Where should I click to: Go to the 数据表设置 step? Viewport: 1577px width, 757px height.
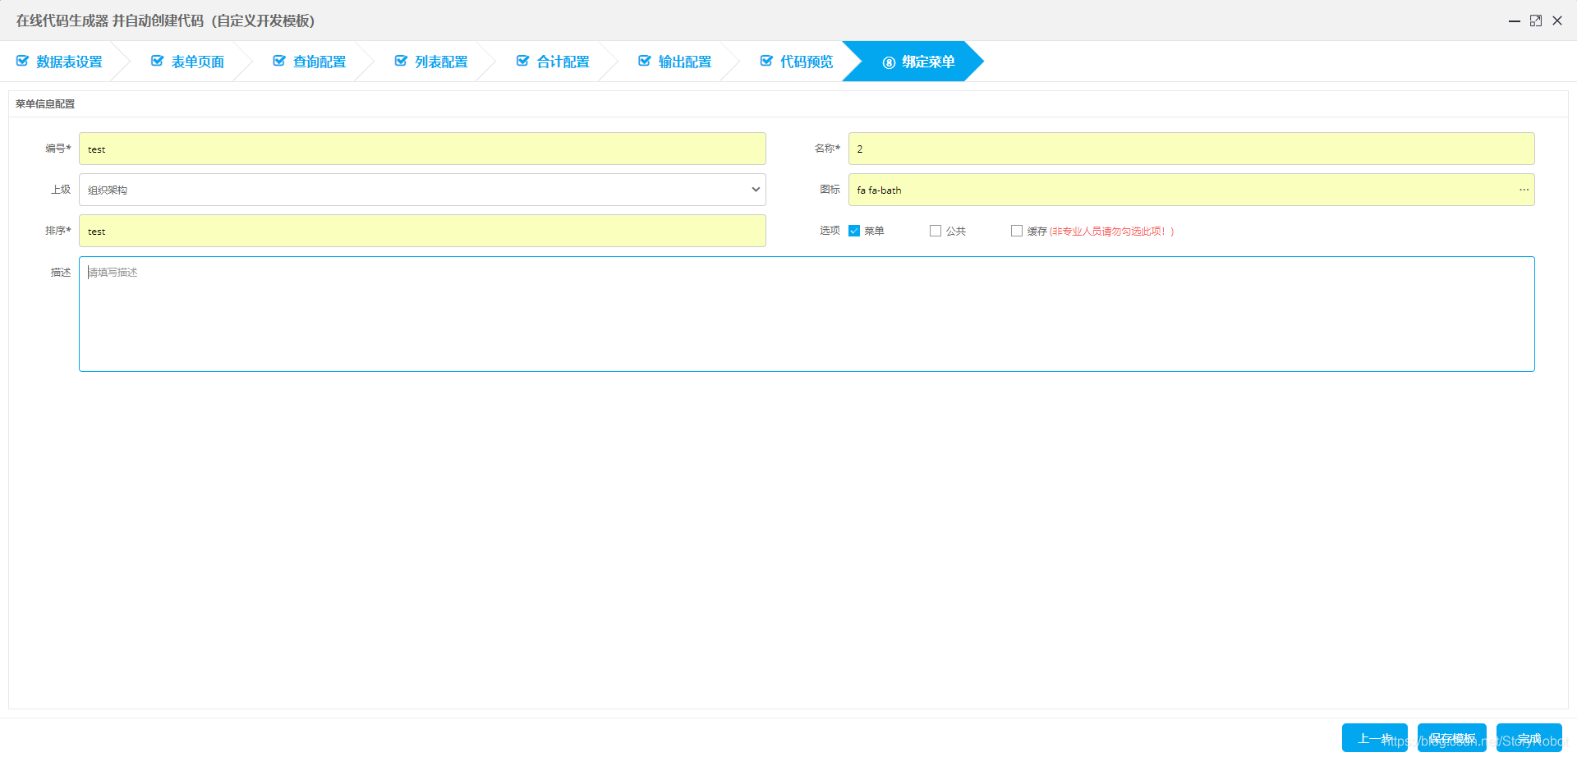(59, 62)
